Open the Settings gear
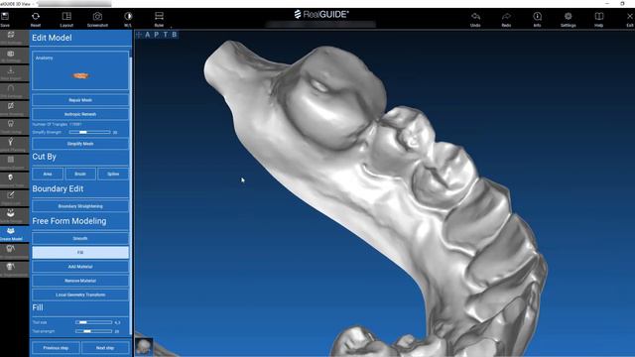The image size is (635, 357). (568, 19)
